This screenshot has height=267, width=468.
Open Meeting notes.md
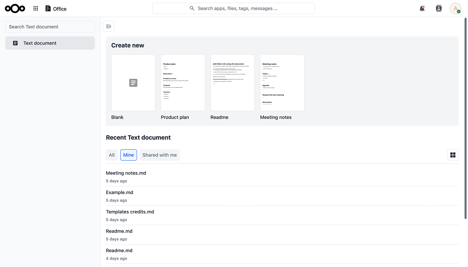pyautogui.click(x=282, y=177)
